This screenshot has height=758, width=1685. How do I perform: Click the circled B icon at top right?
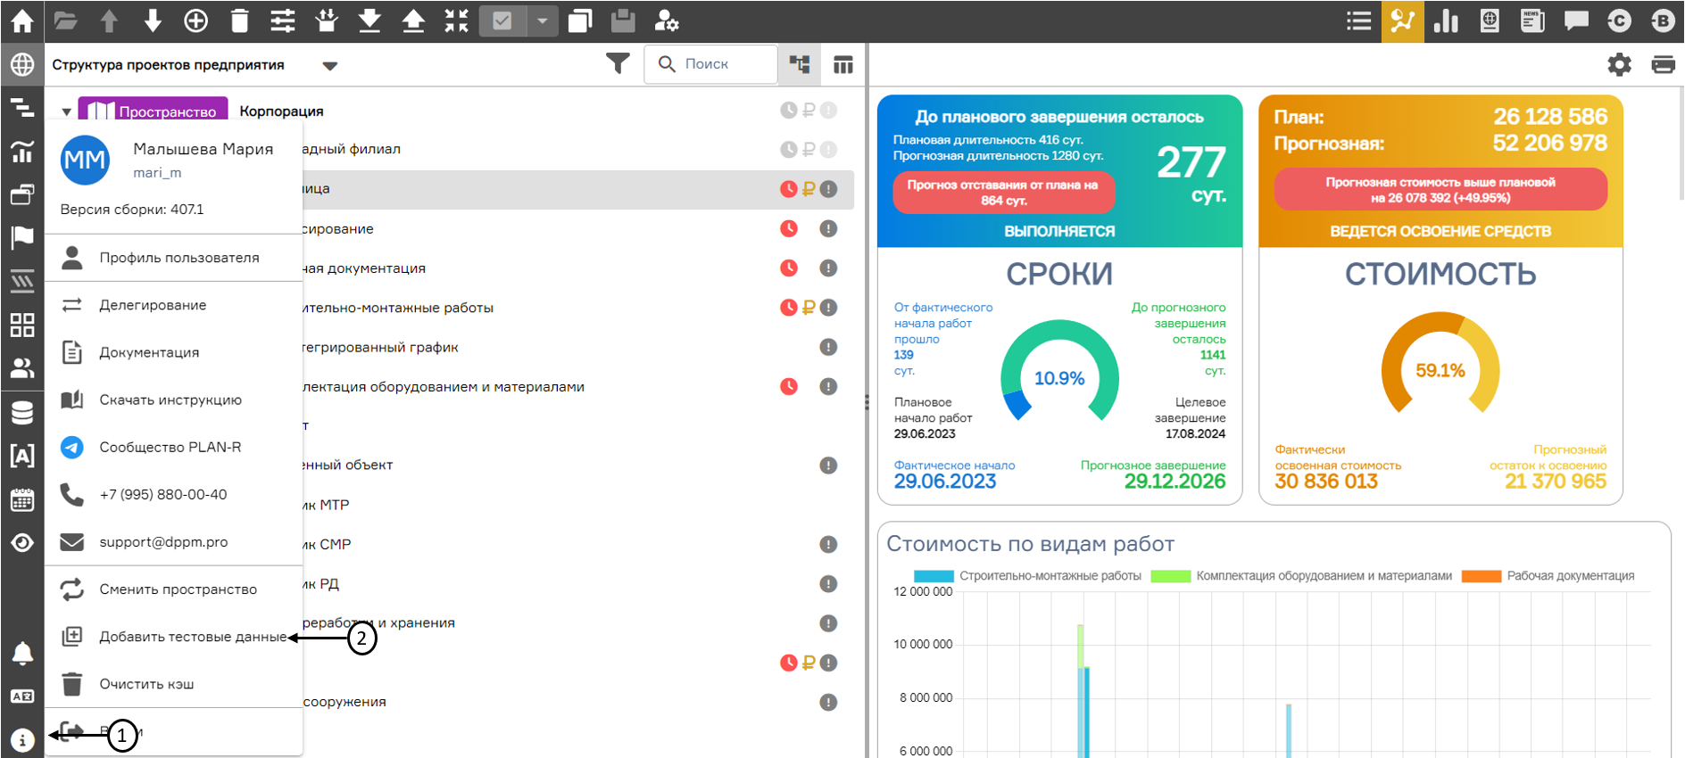tap(1663, 21)
